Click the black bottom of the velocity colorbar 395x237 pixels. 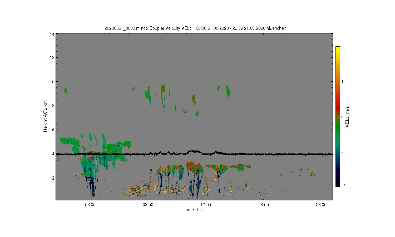(x=338, y=185)
